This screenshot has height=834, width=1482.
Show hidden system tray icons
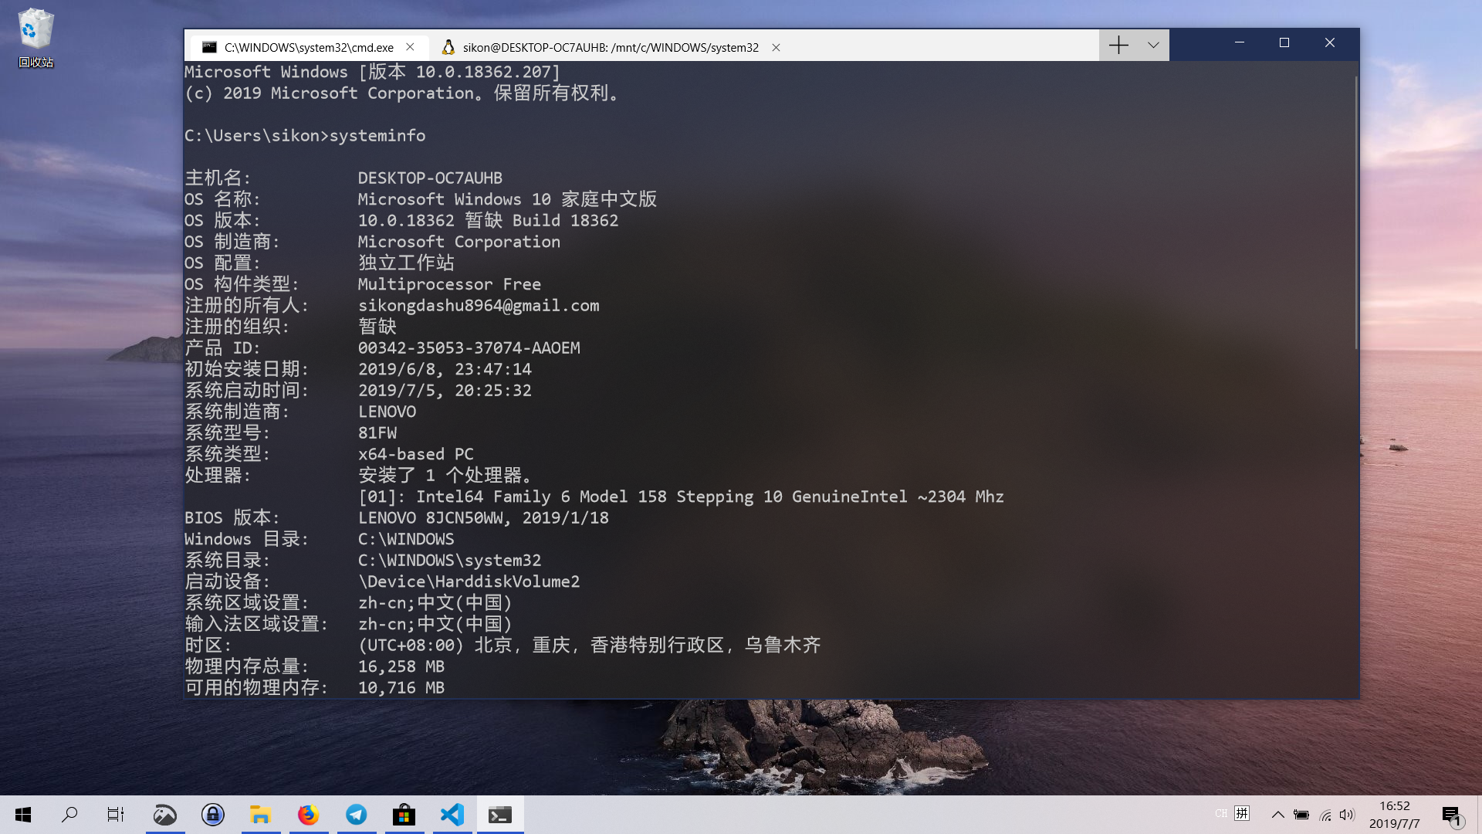point(1277,815)
